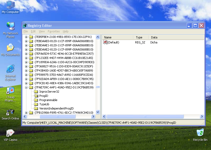Expand the {7EBDAAE2-8120-11CF-899F-00AA00688B10} key

(x=26, y=49)
